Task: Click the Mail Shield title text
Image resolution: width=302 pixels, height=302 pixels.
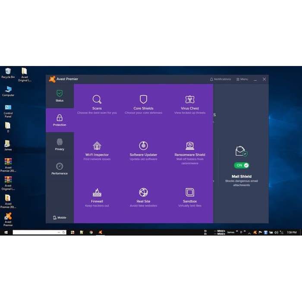Action: point(242,176)
